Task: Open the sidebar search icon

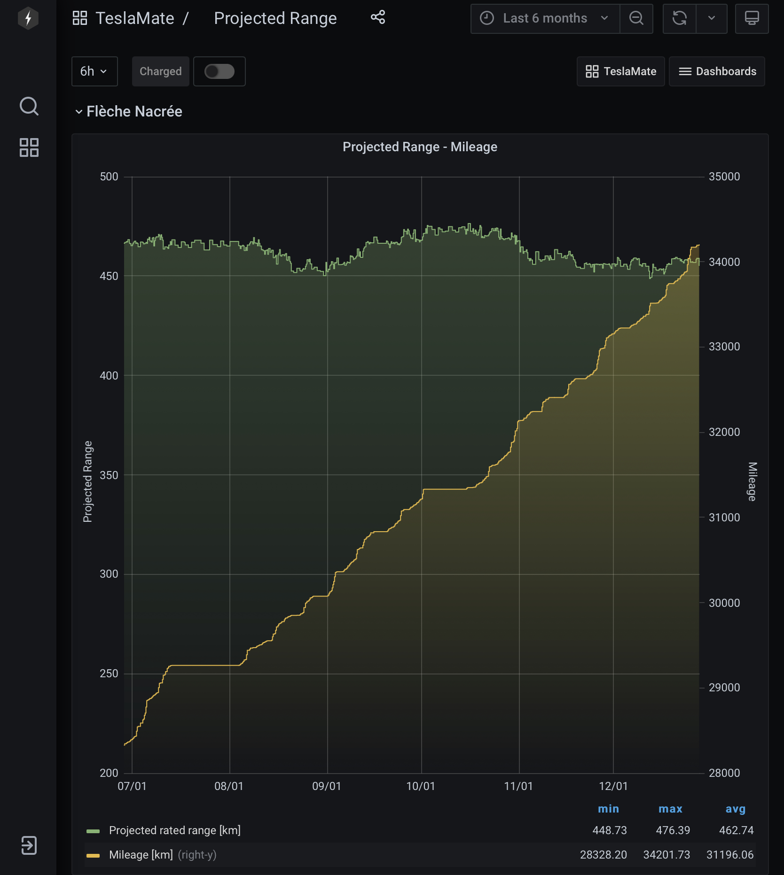Action: point(29,106)
